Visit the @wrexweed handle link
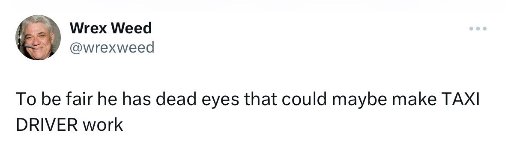505x162 pixels. 112,48
